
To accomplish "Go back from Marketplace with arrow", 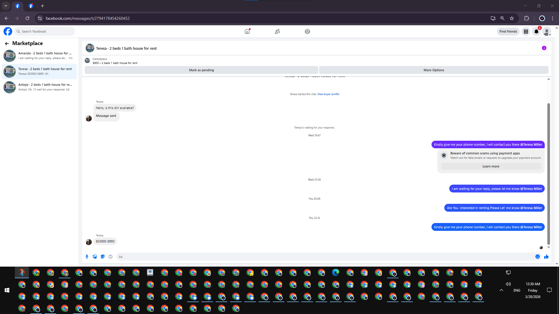I will pos(7,43).
